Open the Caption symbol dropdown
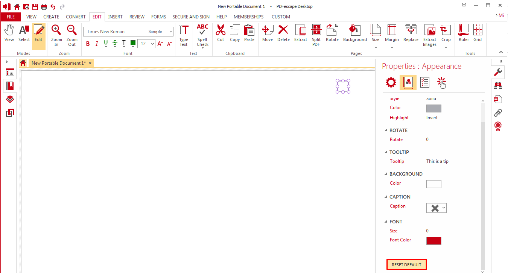Screen dimensions: 508x273 click(444, 208)
